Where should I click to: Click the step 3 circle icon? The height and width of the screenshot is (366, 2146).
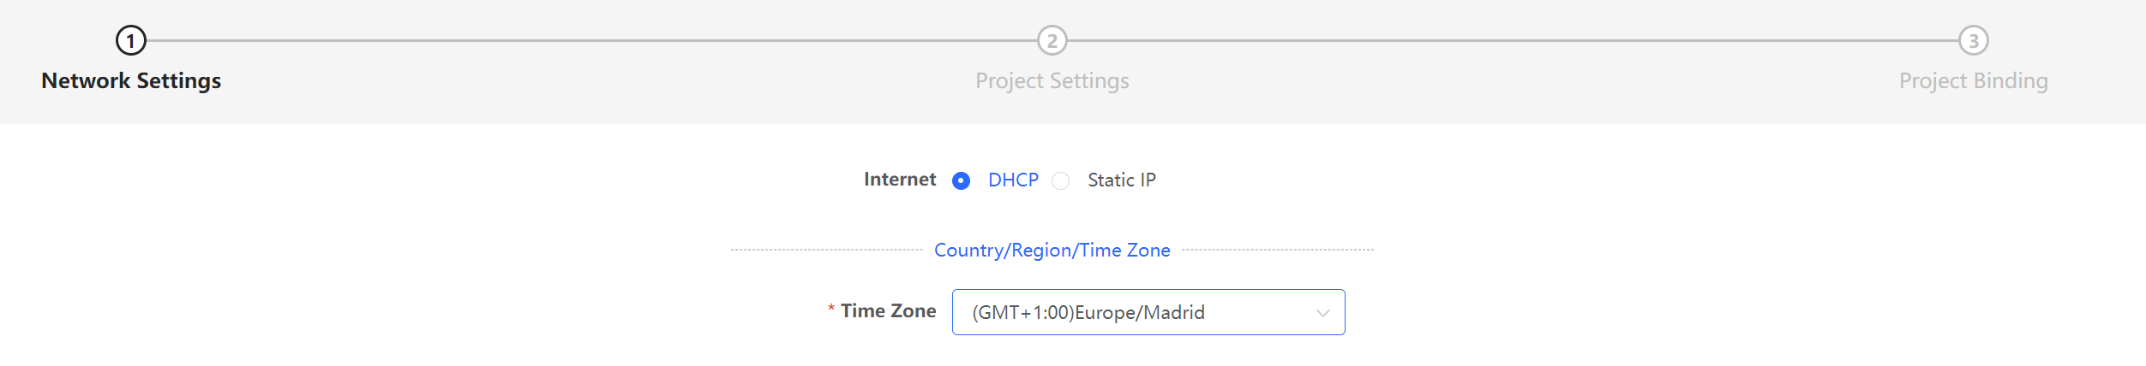(1974, 40)
